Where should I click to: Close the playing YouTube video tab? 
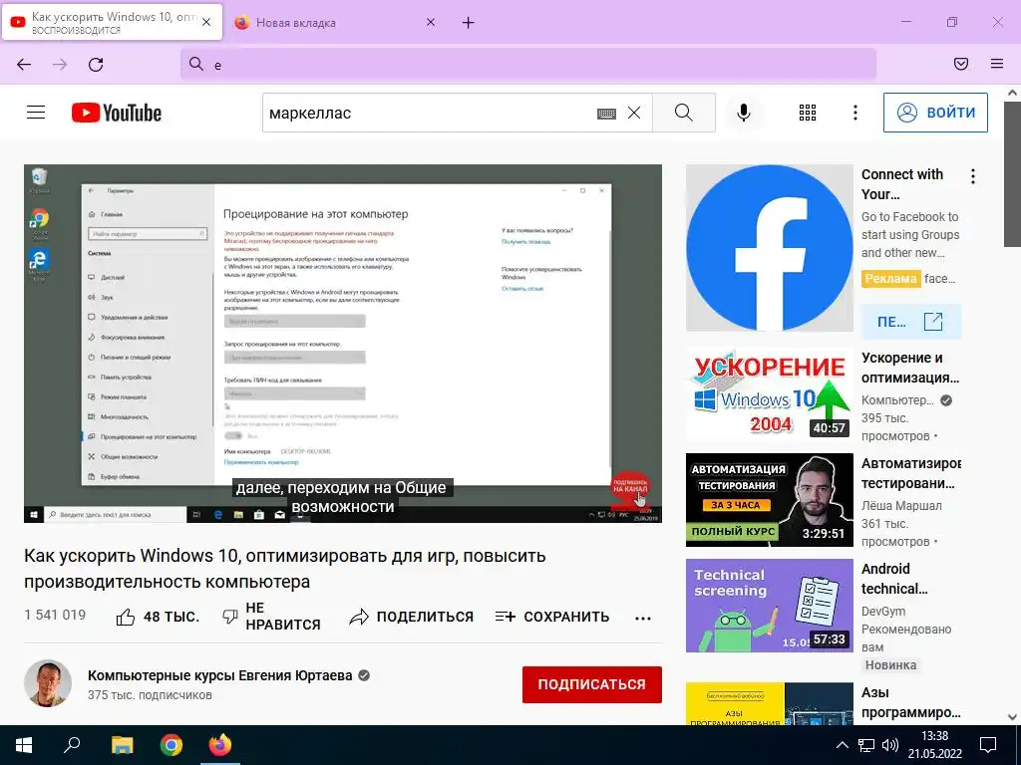click(x=206, y=22)
